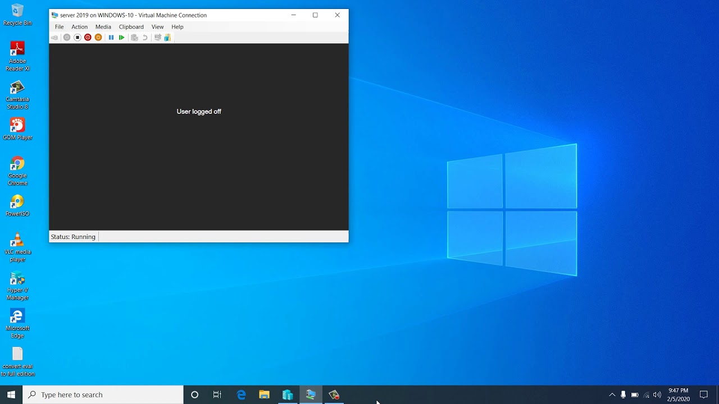The height and width of the screenshot is (404, 719).
Task: Open Cortana from the taskbar
Action: (194, 395)
